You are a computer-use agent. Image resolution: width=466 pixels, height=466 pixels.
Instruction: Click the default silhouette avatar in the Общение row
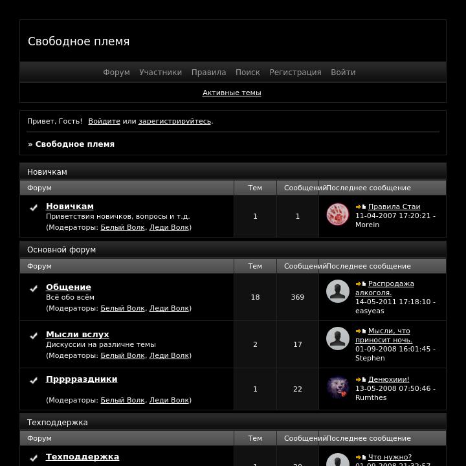click(x=338, y=291)
